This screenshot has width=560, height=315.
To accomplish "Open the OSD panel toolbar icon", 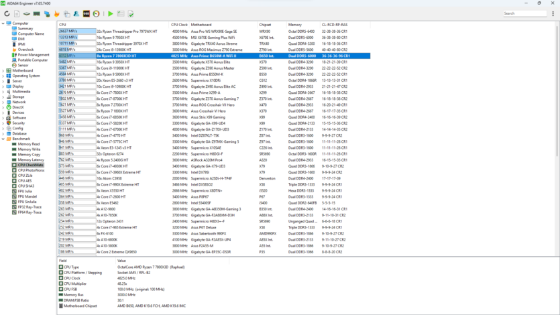I will [x=87, y=13].
